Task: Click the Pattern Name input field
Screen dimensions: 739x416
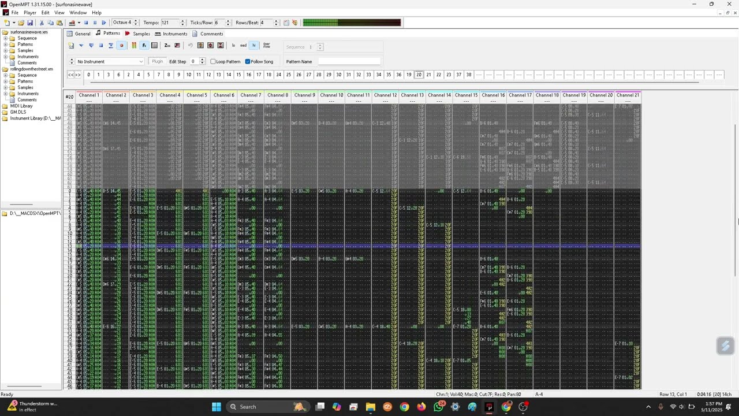Action: pyautogui.click(x=349, y=62)
